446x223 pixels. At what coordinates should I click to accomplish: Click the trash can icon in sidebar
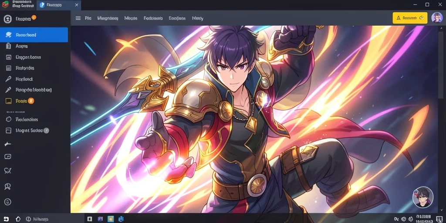(x=8, y=46)
